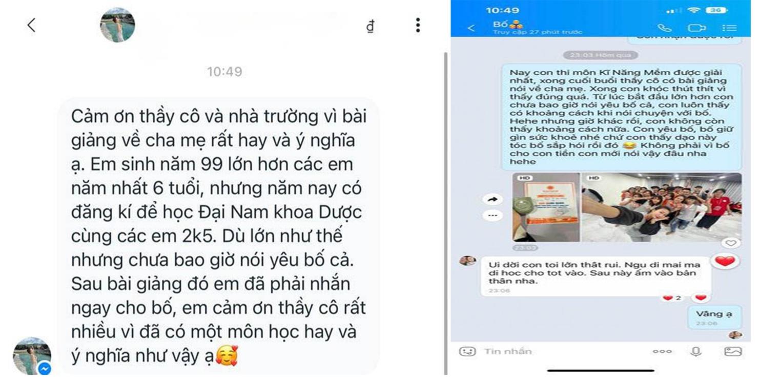Start a video call with Bố
The height and width of the screenshot is (384, 759).
(x=696, y=28)
